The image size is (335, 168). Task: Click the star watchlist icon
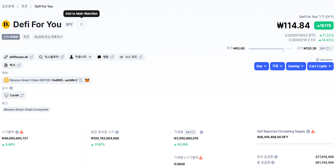(81, 24)
